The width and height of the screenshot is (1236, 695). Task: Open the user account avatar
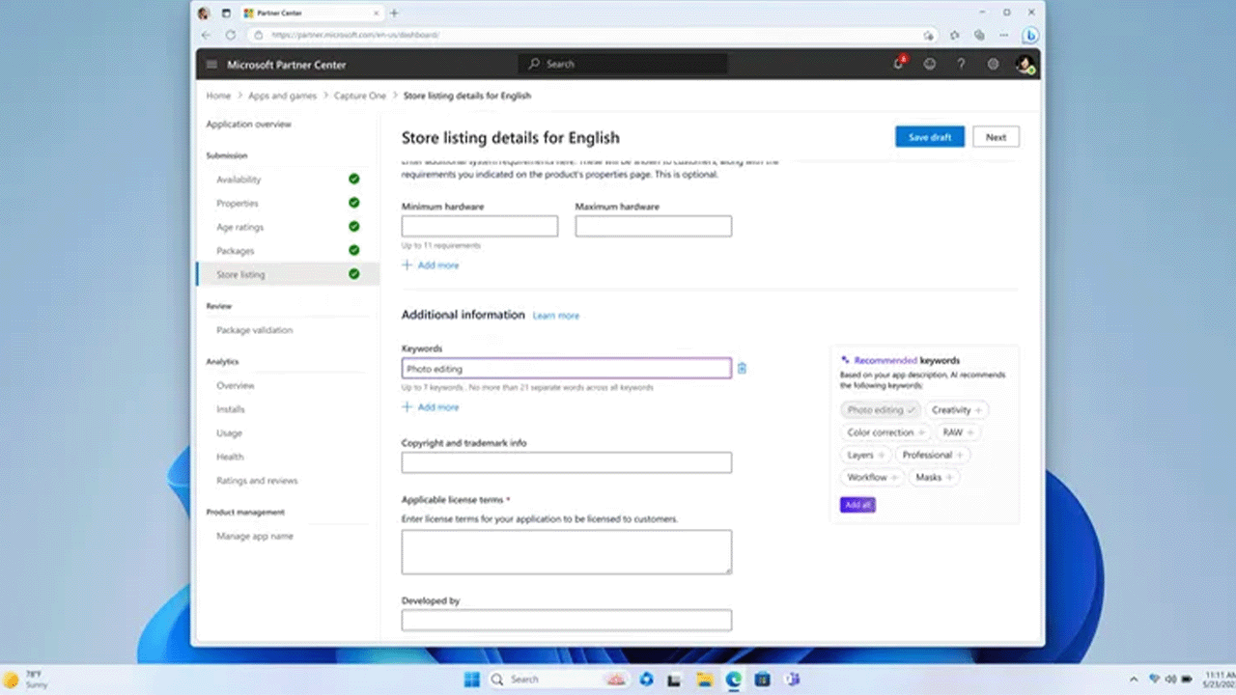(1025, 64)
